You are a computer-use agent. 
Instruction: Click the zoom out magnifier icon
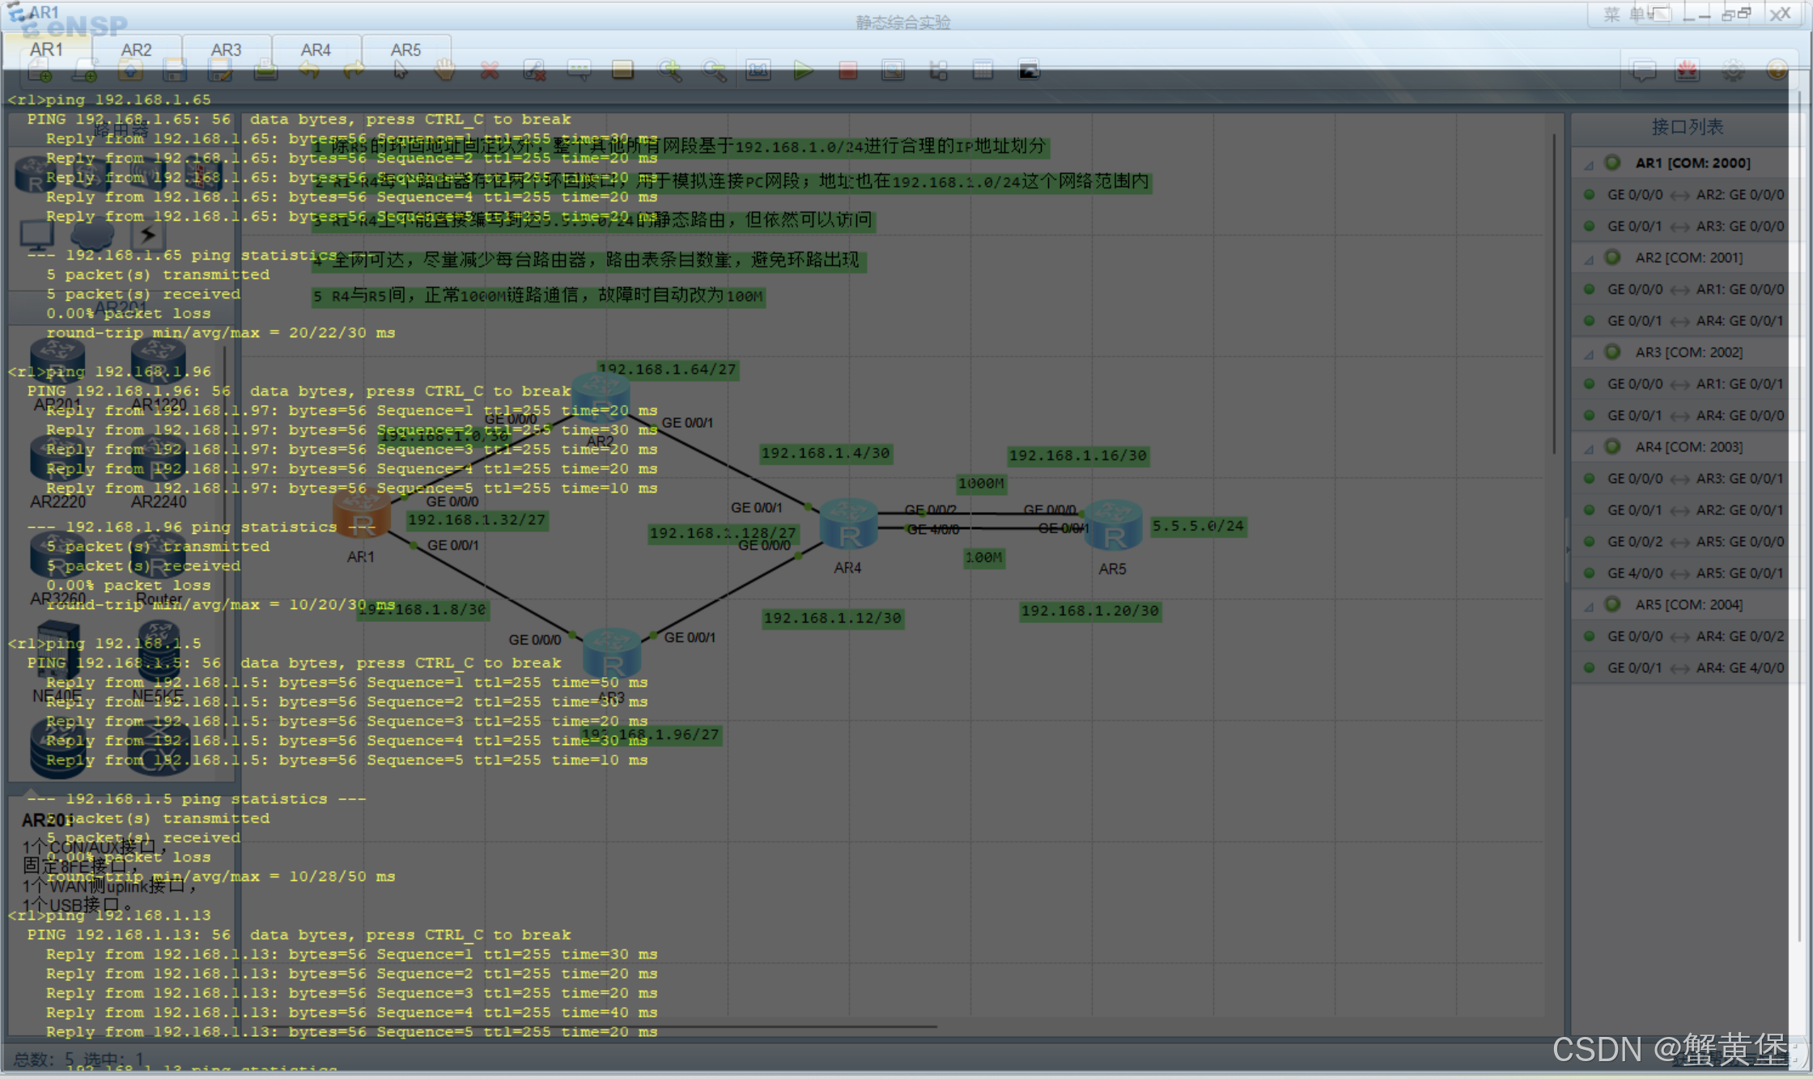[714, 71]
